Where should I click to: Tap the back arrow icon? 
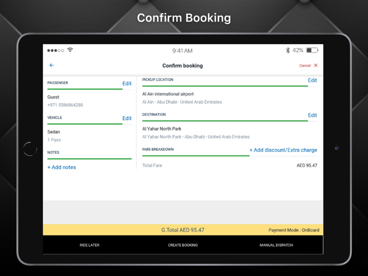(52, 66)
